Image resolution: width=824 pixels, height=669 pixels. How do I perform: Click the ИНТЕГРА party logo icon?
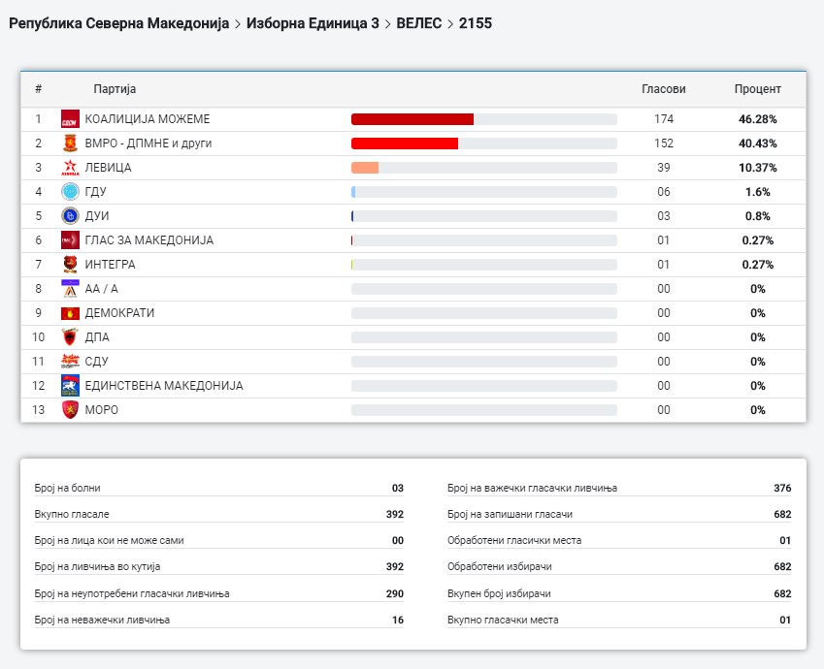tap(70, 265)
